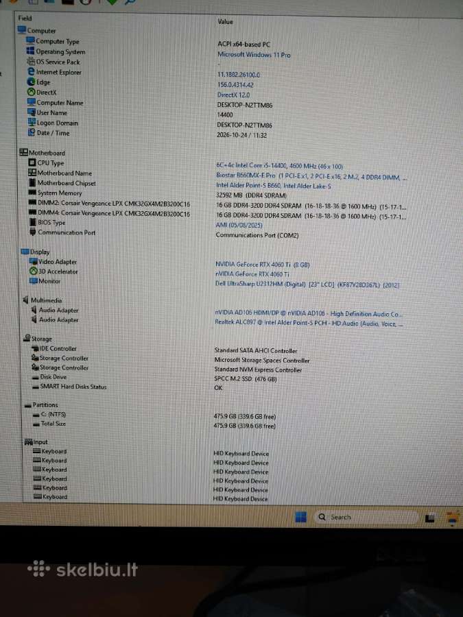This screenshot has width=463, height=617.
Task: Click the DirectX row icon
Action: click(x=32, y=92)
